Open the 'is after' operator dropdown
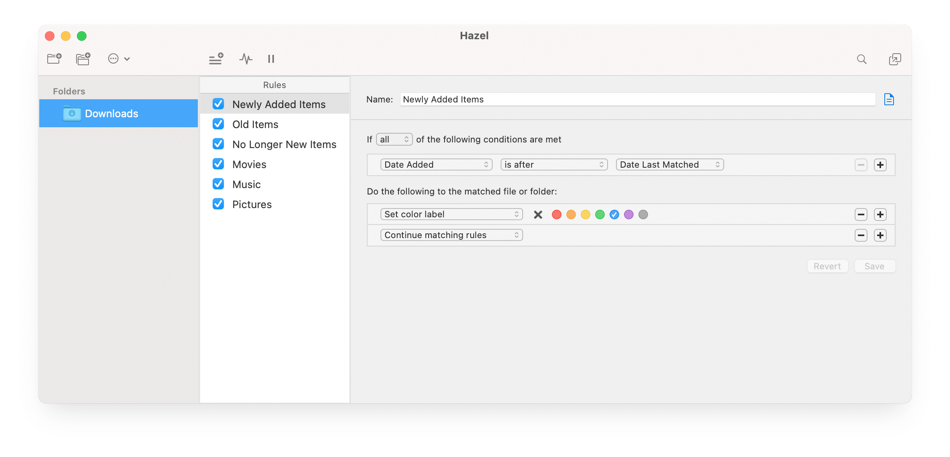Screen dimensions: 950x457 (x=553, y=164)
